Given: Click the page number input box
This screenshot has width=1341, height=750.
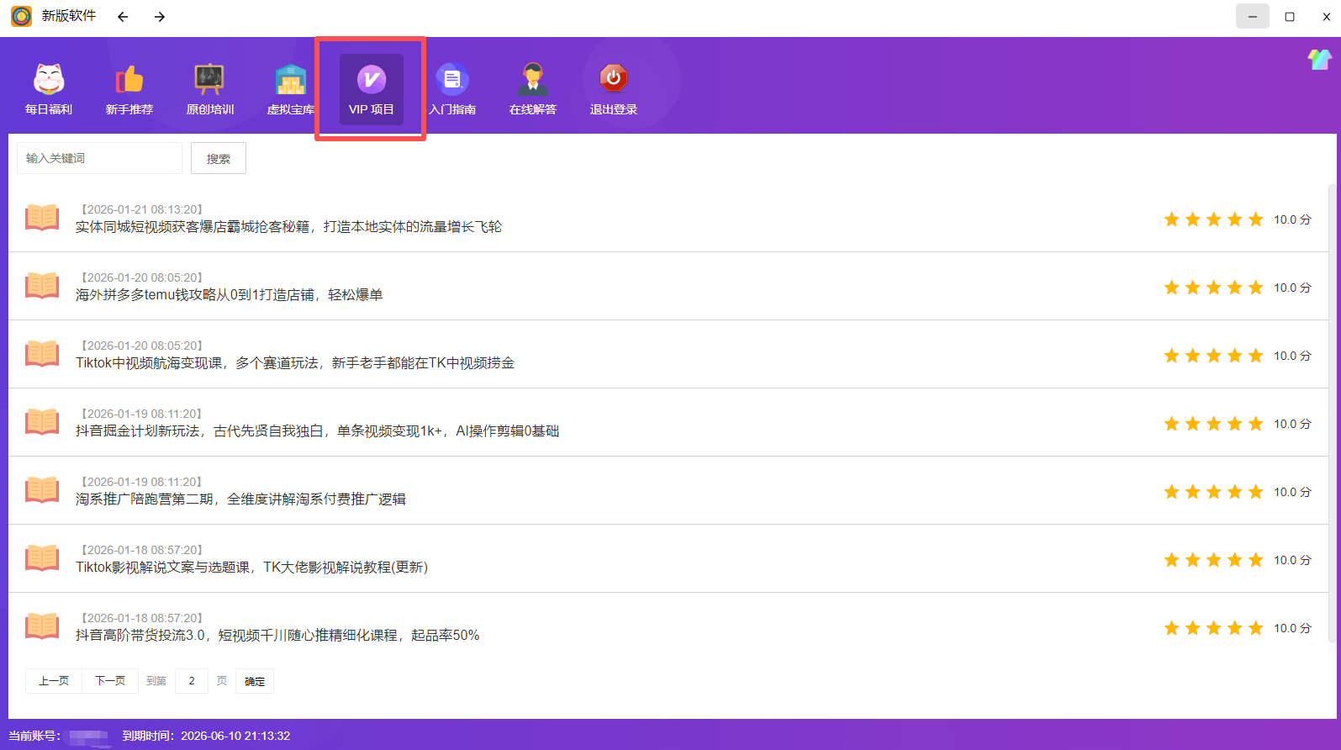Looking at the screenshot, I should tap(192, 681).
